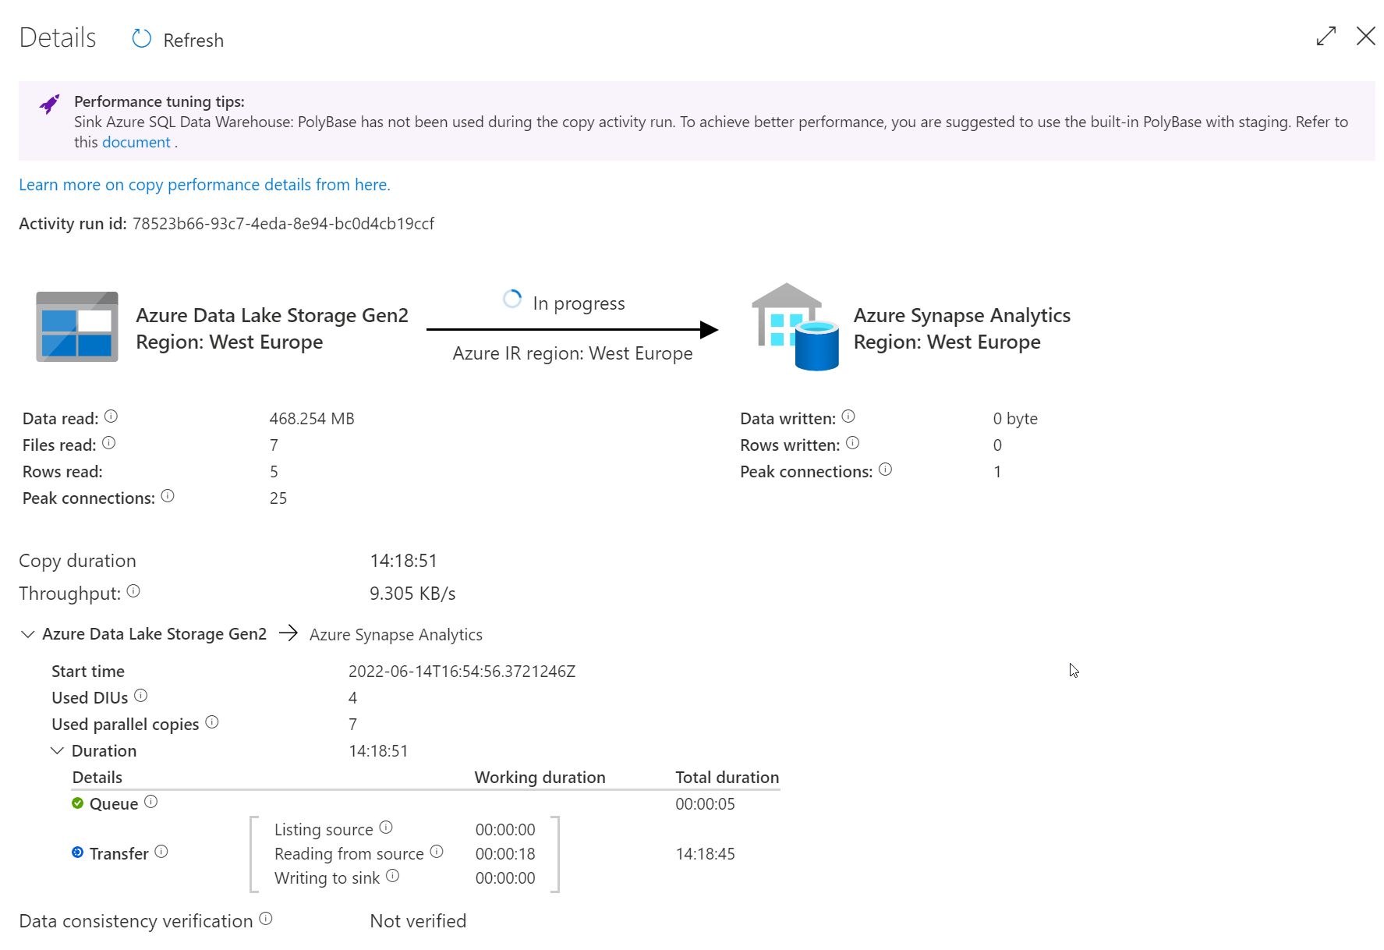Click the Data read value 468.254 MB
Screen dimensions: 1384x950
(312, 419)
